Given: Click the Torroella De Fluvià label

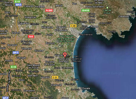Looking at the screenshot, I should point(50,63).
